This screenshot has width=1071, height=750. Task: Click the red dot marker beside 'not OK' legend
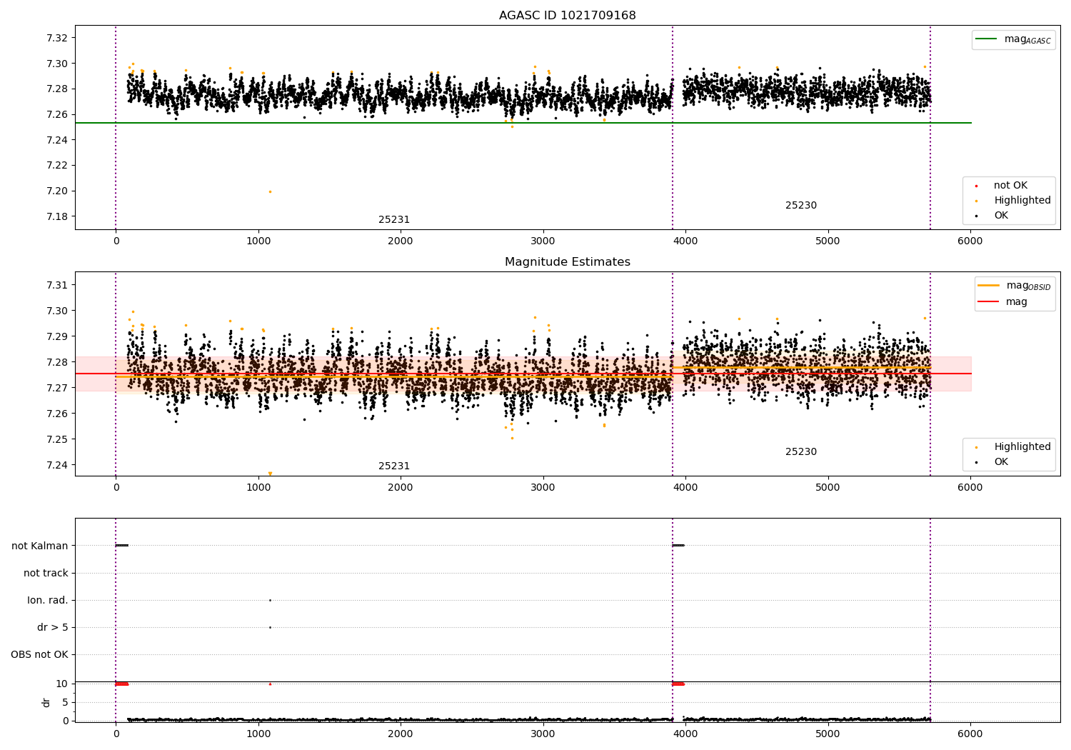[x=976, y=186]
